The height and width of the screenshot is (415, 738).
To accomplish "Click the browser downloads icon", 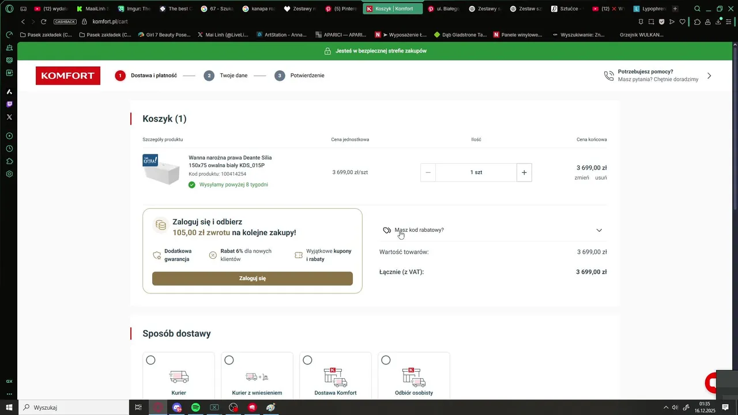I will click(719, 21).
